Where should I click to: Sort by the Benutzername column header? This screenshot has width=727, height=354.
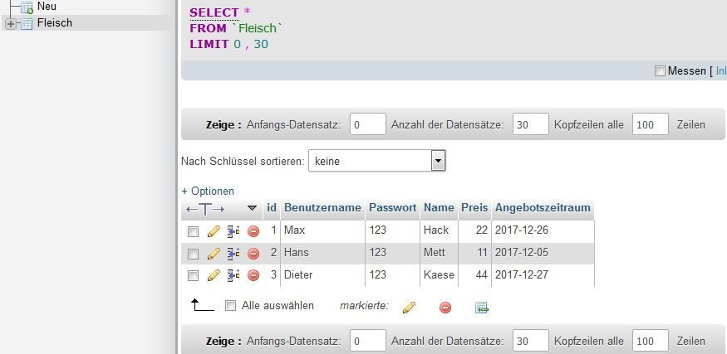pyautogui.click(x=322, y=208)
